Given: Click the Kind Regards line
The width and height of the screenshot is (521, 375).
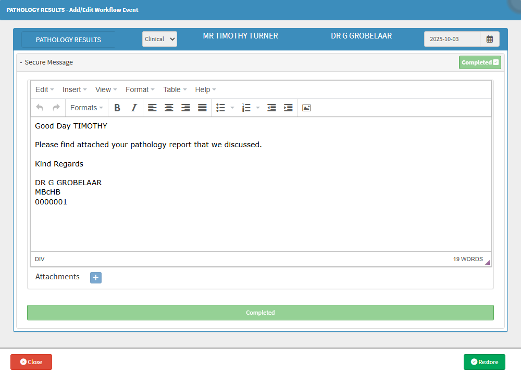Looking at the screenshot, I should [x=59, y=164].
